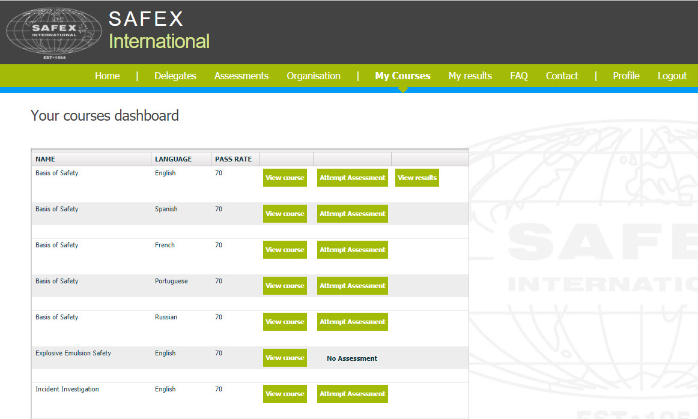This screenshot has height=419, width=698.
Task: Attempt Assessment for Basis of Safety English
Action: click(352, 178)
